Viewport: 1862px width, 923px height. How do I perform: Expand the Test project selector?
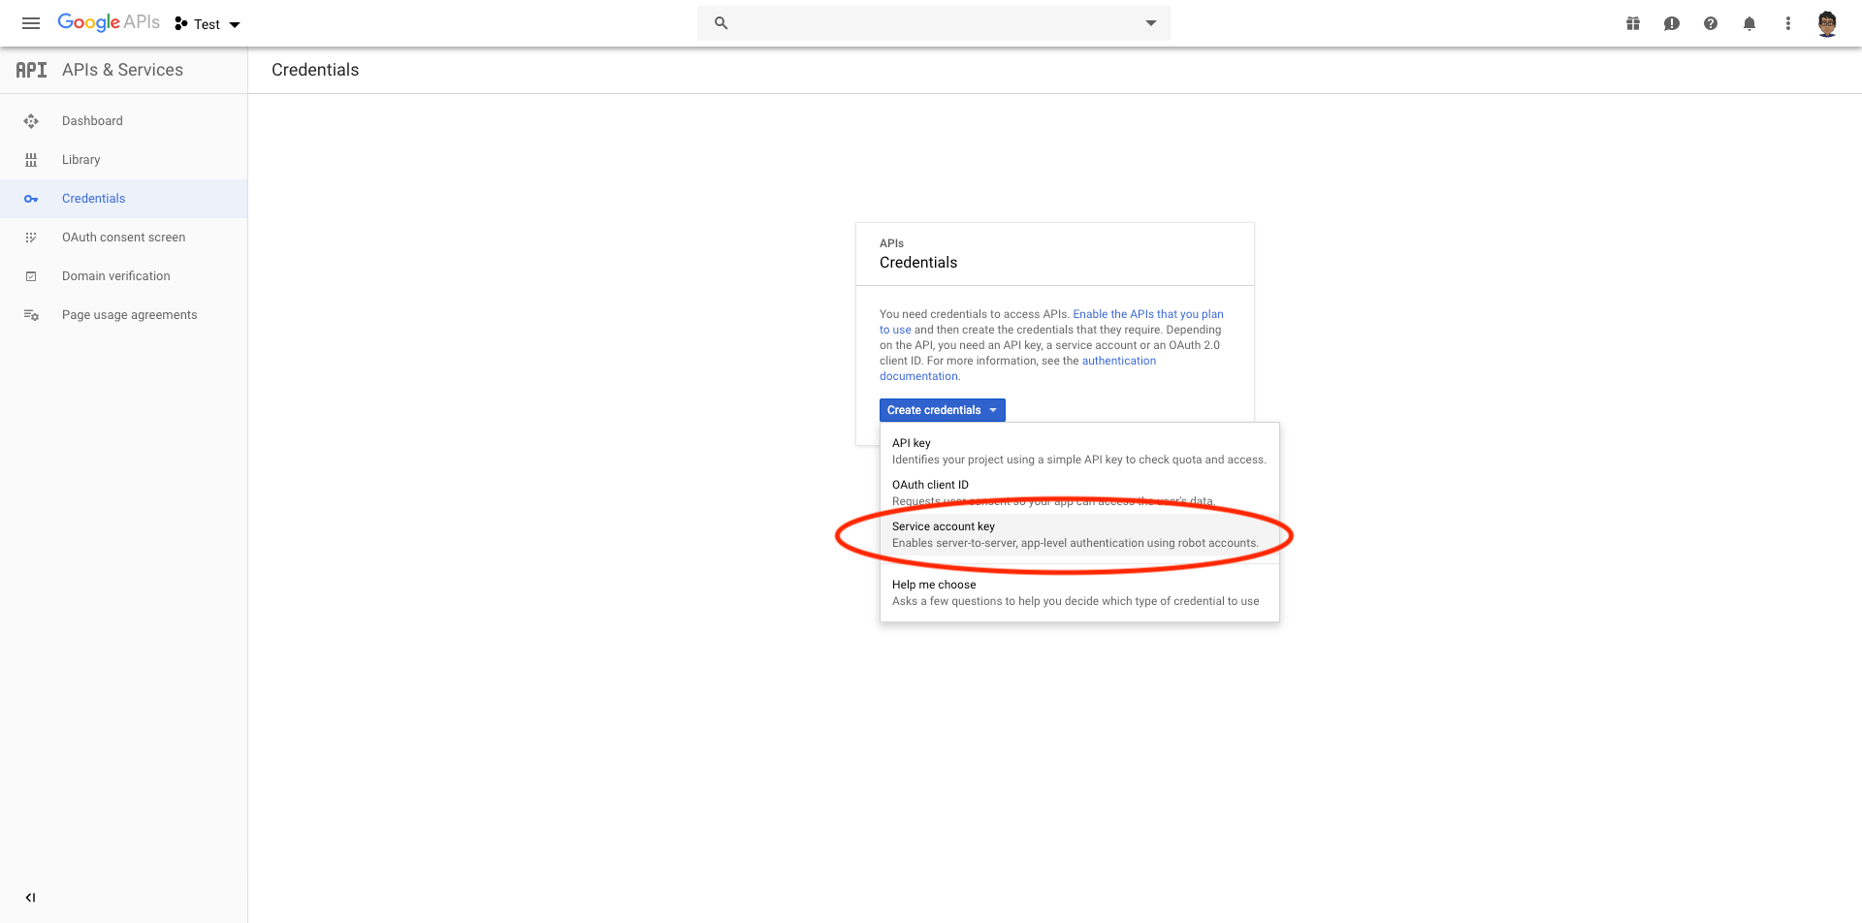point(208,24)
